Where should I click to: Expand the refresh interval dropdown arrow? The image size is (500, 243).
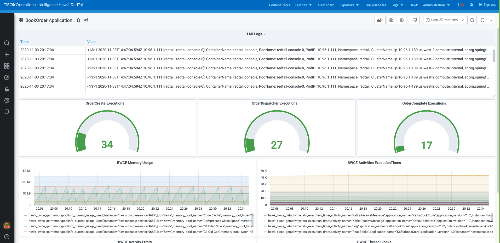click(491, 20)
